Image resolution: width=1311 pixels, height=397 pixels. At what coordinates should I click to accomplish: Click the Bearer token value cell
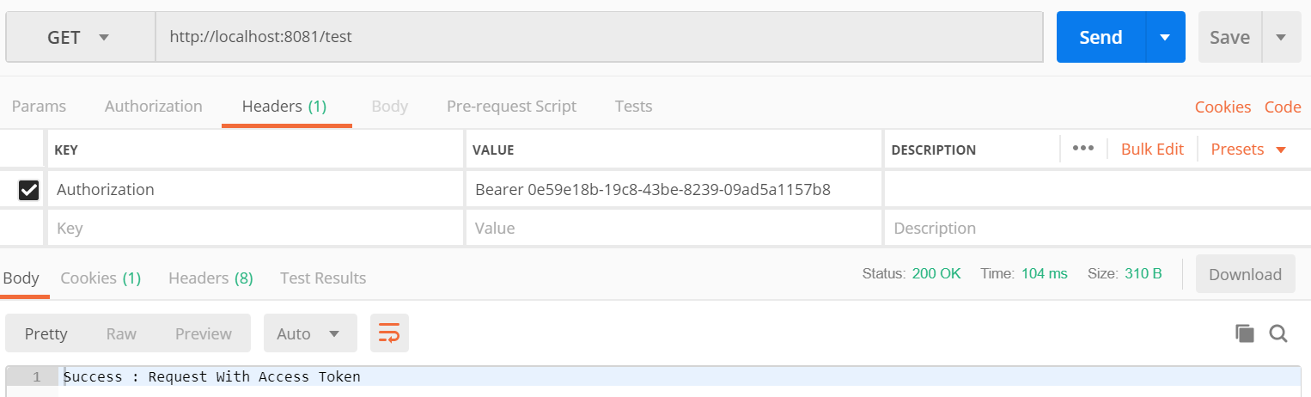[674, 190]
